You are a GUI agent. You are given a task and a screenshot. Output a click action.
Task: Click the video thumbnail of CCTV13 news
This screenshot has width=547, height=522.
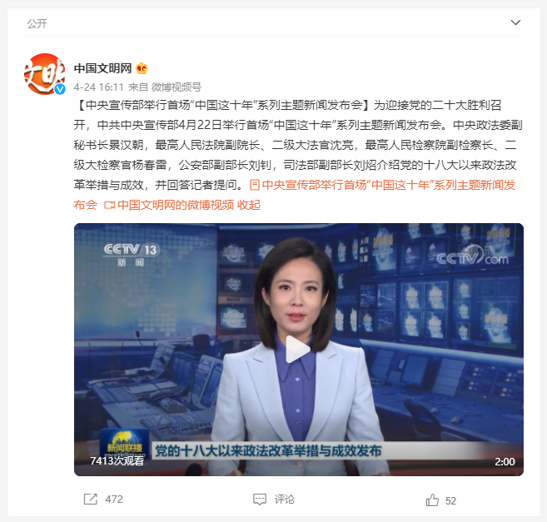pyautogui.click(x=299, y=350)
